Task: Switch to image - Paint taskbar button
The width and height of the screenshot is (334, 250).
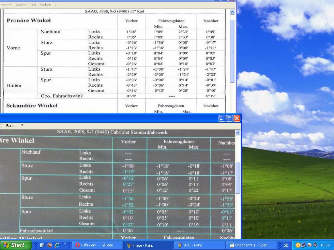Action: [148, 245]
